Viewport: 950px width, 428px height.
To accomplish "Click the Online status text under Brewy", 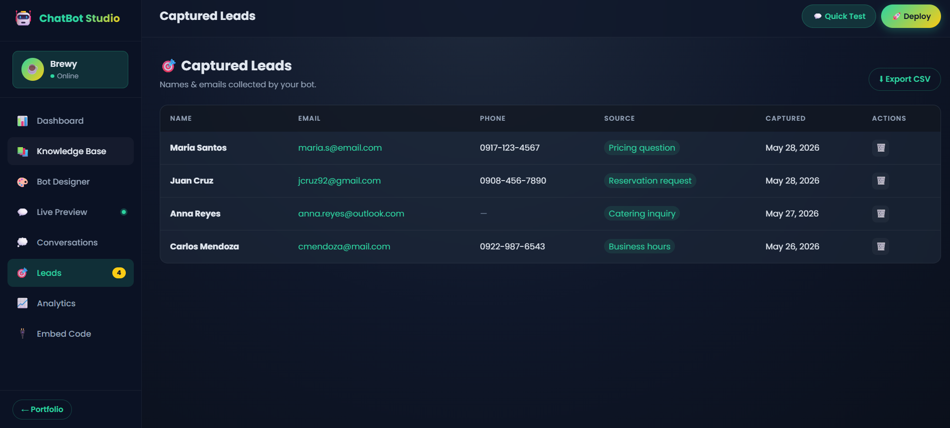I will (x=67, y=76).
